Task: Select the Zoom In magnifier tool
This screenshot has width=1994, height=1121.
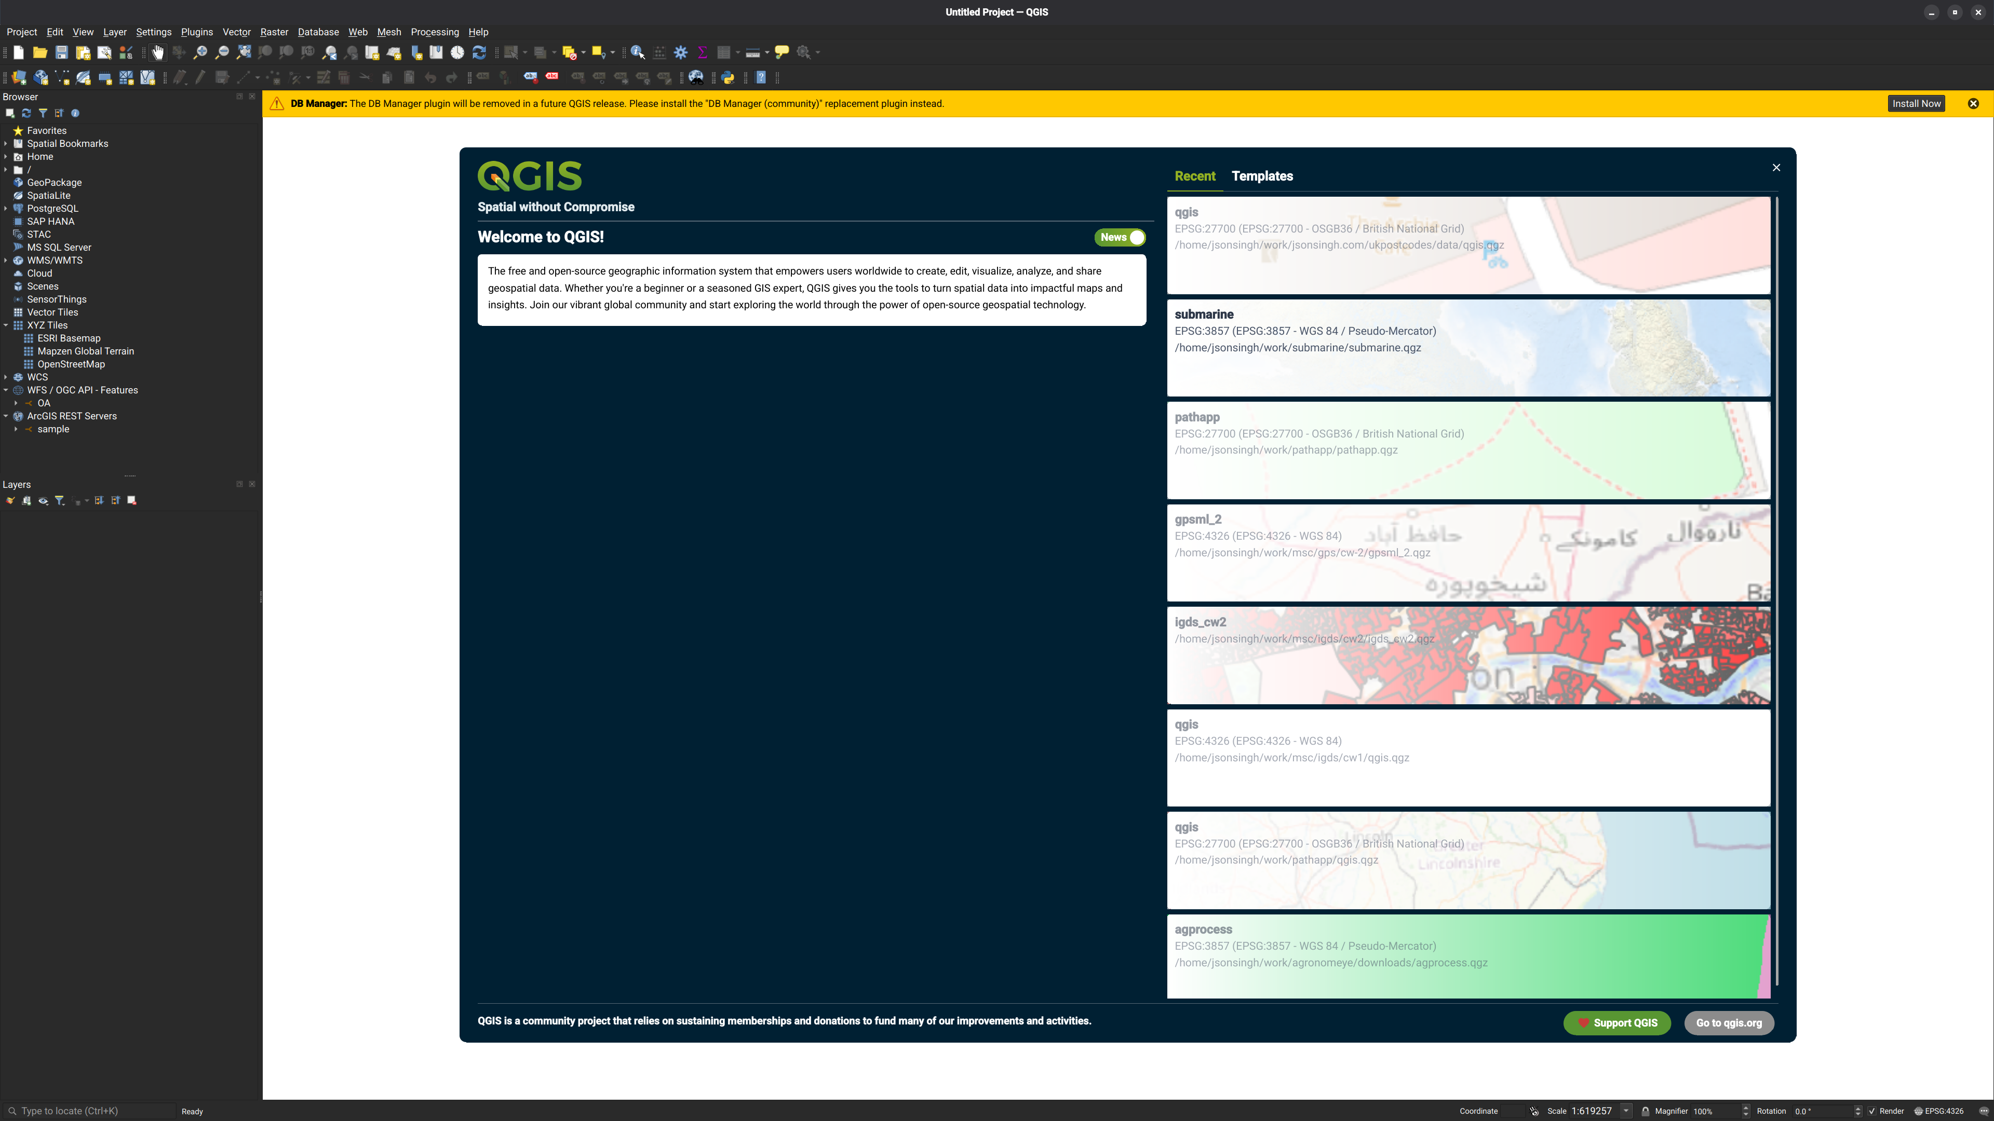Action: [x=200, y=52]
